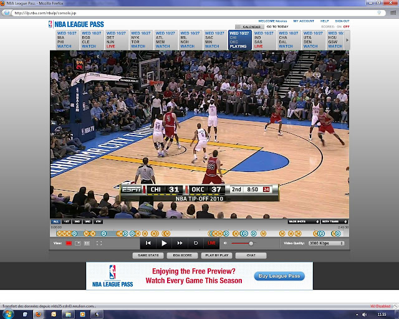The image size is (399, 319).
Task: Fast forward the game video
Action: click(x=180, y=243)
